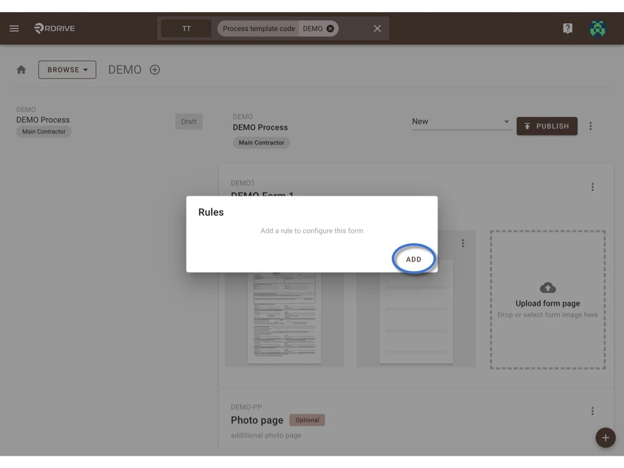Open the green user avatar menu

tap(597, 28)
